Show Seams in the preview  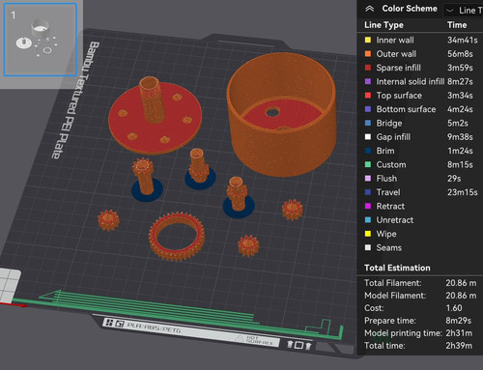[418, 247]
